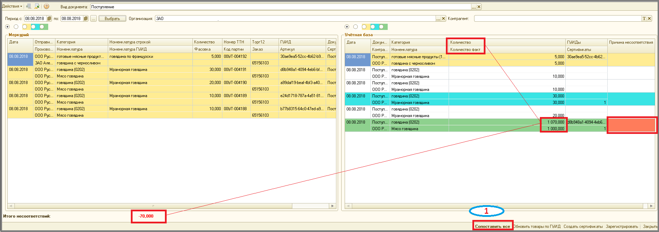Select cell '00УТ-004190'
The image size is (659, 232).
(x=236, y=83)
